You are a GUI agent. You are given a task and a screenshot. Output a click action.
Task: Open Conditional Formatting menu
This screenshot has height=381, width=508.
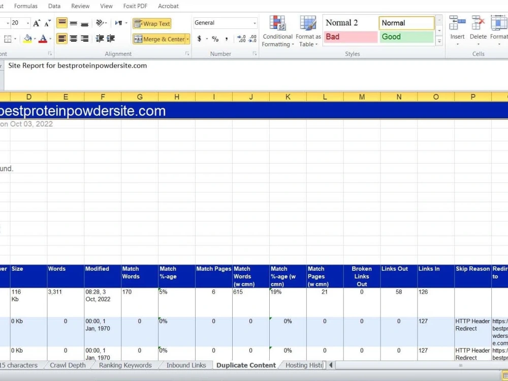tap(277, 31)
